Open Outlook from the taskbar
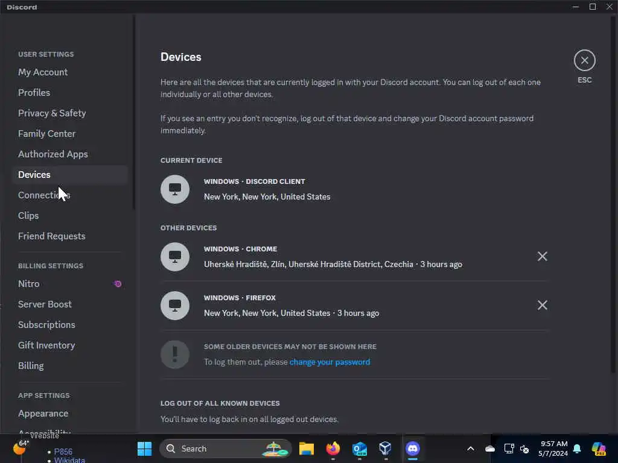The height and width of the screenshot is (463, 618). (x=360, y=449)
